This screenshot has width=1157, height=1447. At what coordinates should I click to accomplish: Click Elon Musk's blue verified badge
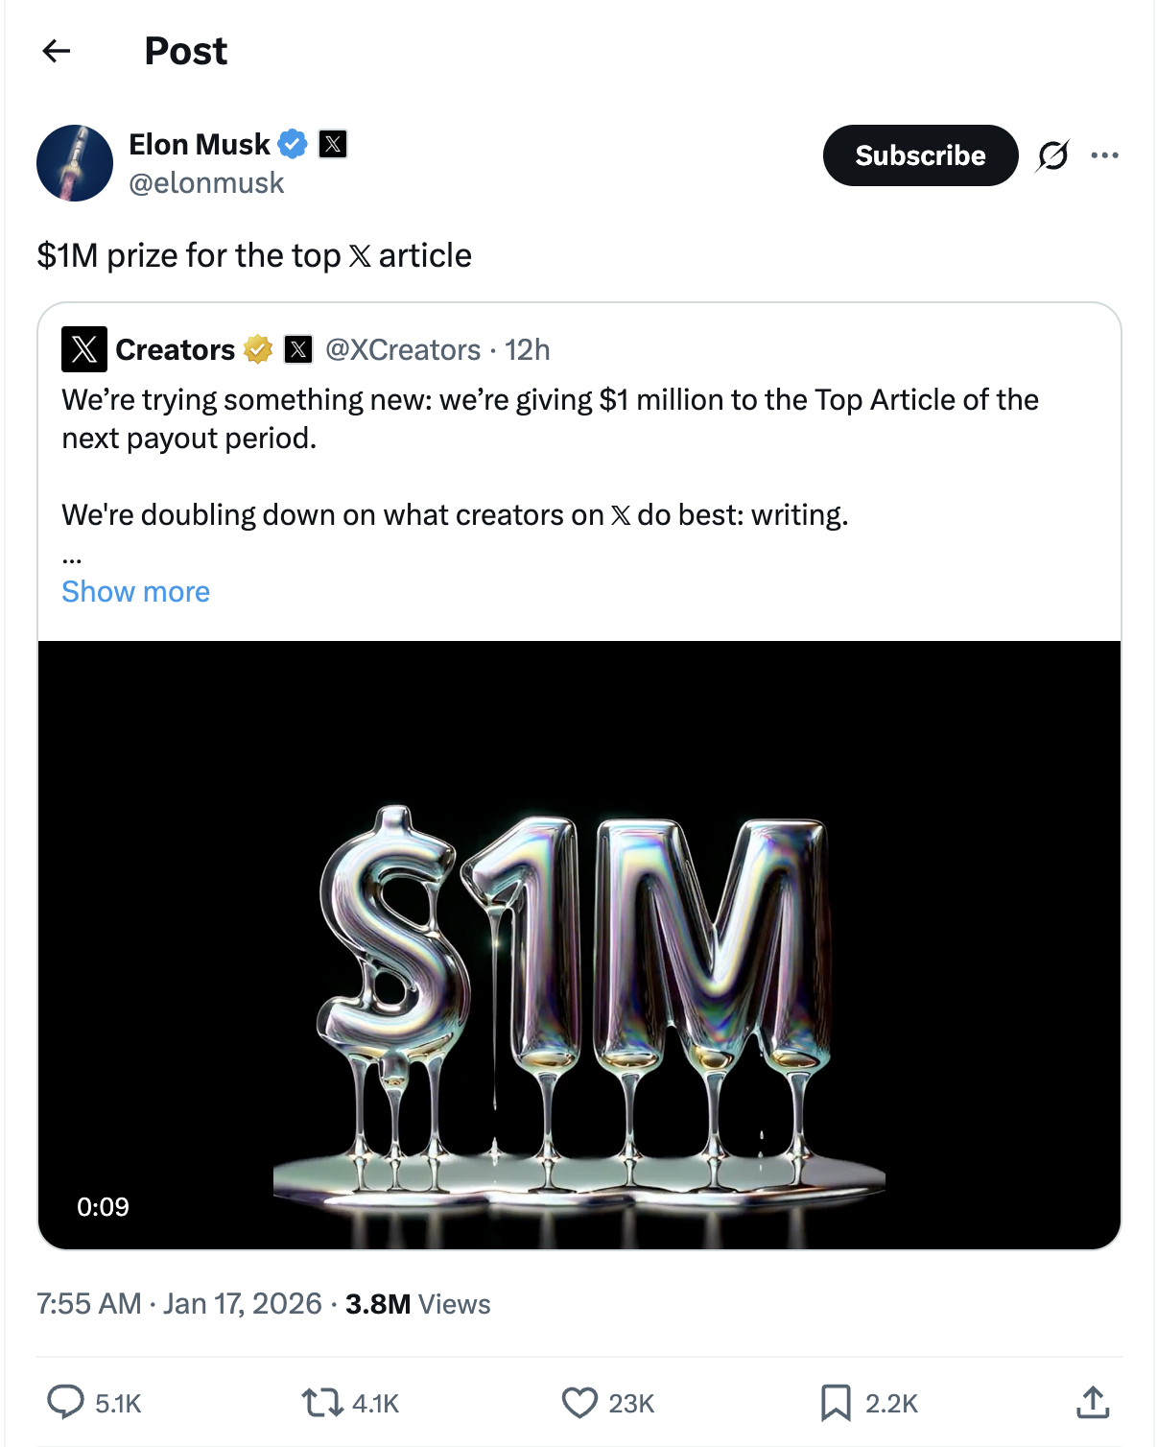[294, 143]
